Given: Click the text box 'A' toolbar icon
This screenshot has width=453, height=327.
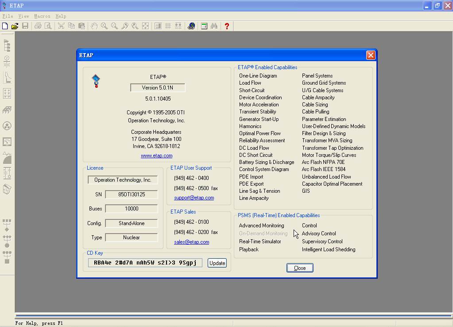Looking at the screenshot, I should pos(158,26).
